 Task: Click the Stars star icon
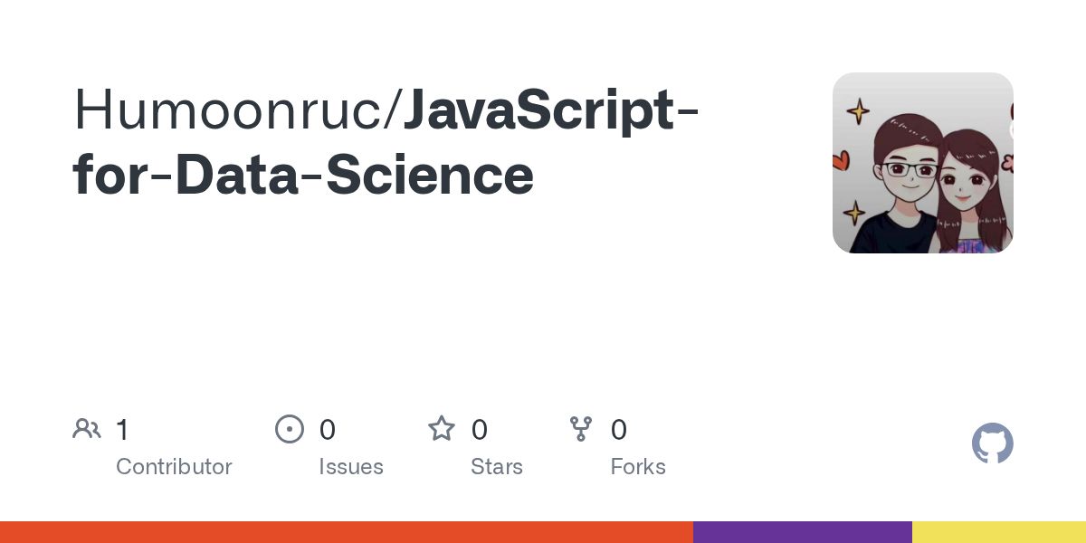(x=442, y=429)
